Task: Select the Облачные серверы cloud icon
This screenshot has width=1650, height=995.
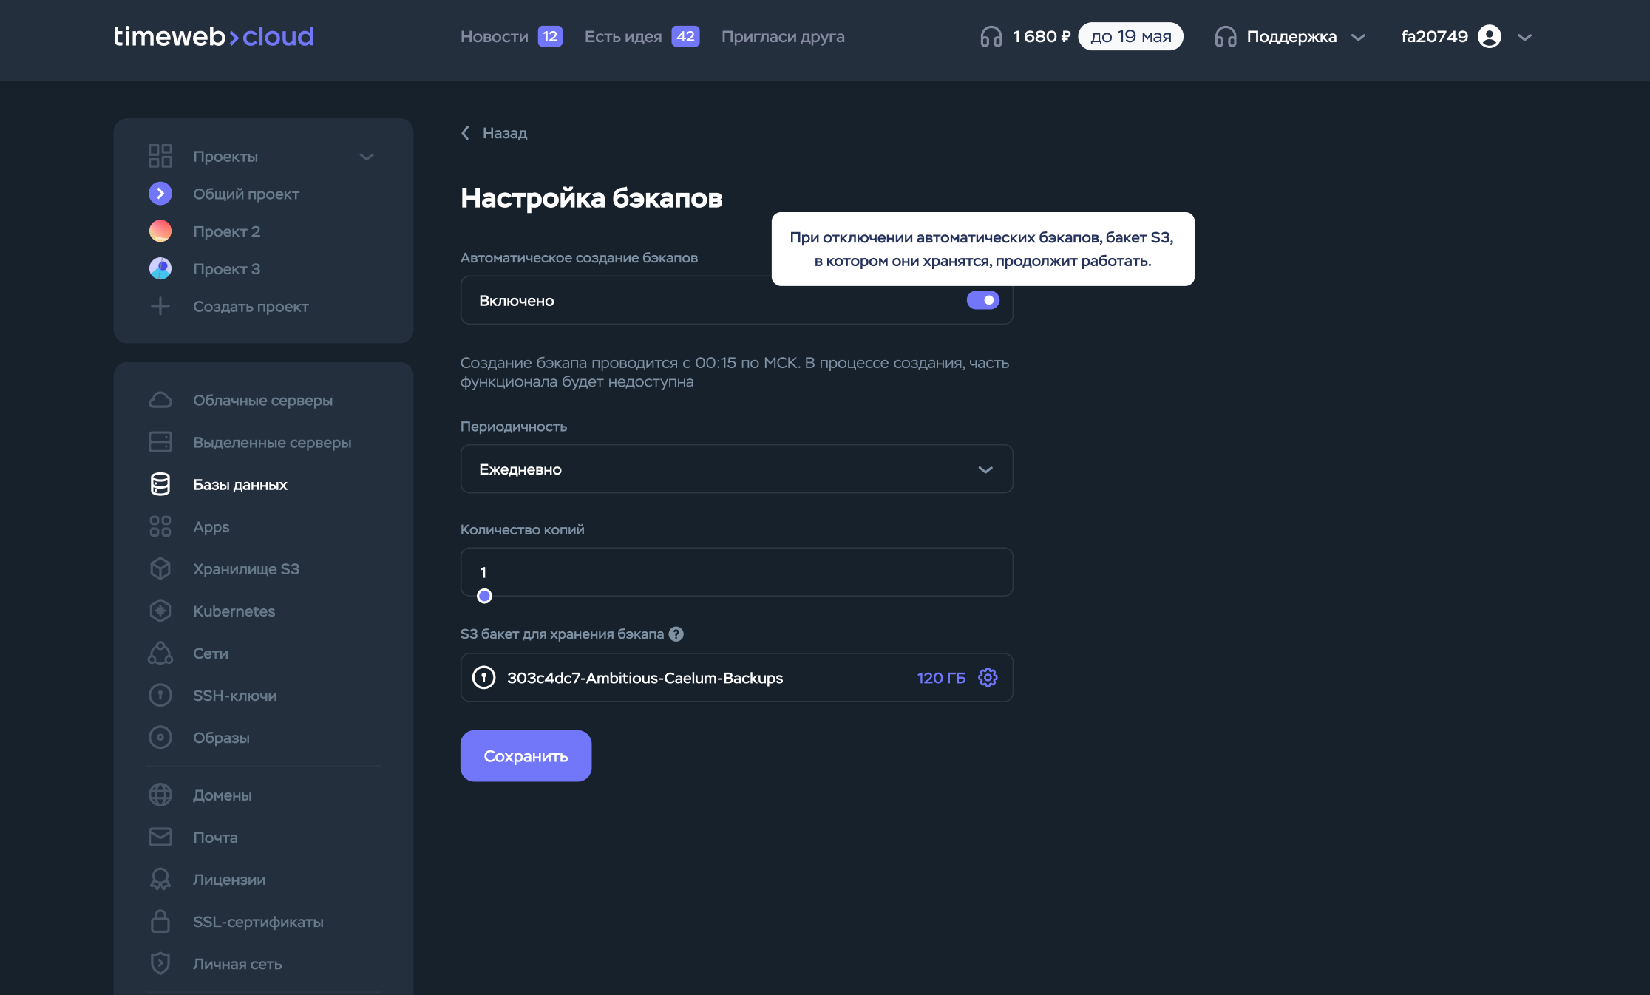Action: (160, 400)
